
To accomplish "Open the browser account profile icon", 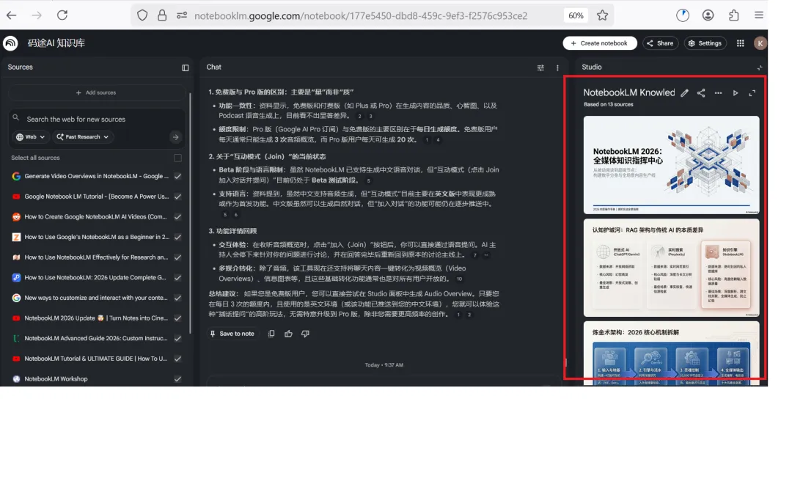I will [x=708, y=15].
